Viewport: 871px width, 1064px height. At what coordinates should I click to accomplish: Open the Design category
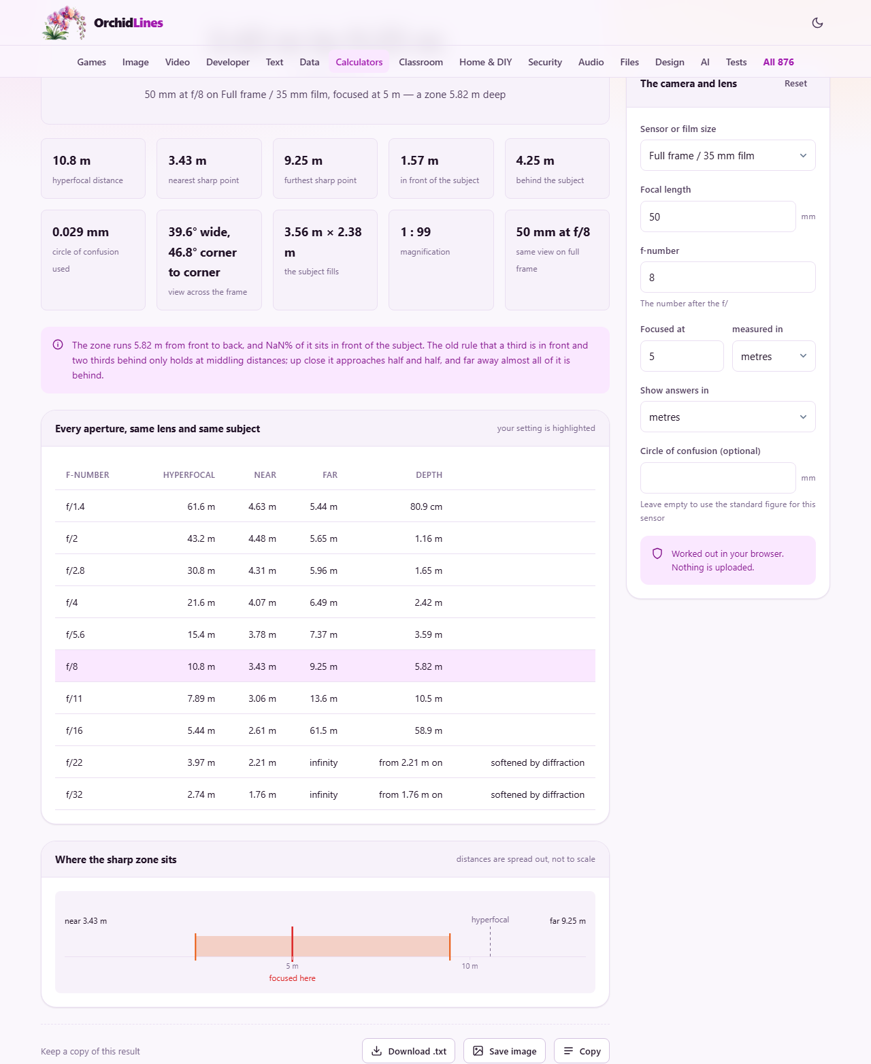point(670,62)
